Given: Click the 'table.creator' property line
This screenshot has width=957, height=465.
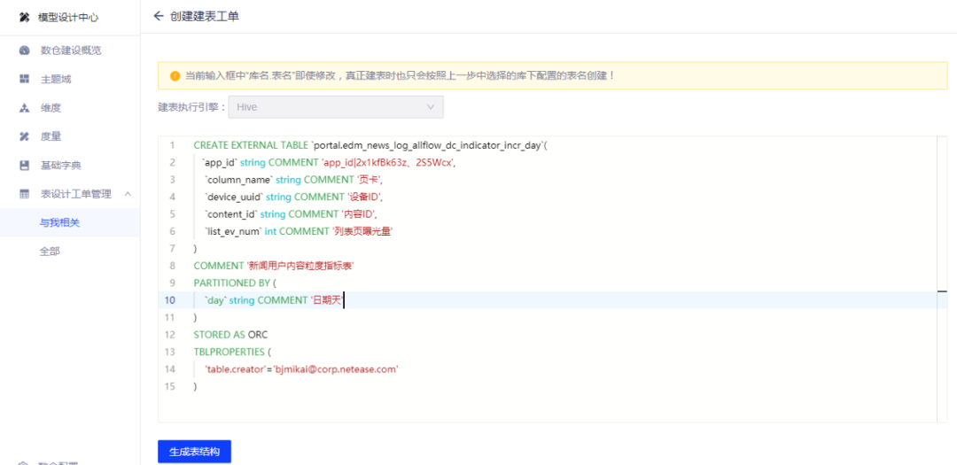Looking at the screenshot, I should tap(301, 368).
